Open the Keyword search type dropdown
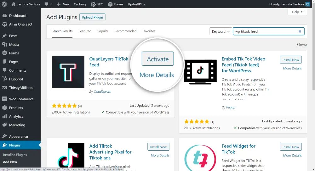315x171 pixels. tap(221, 31)
